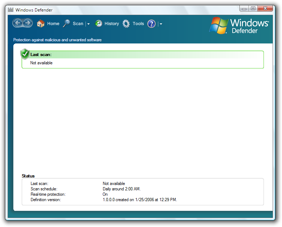Select 'Protection against malicious and unwanted software' text
Screen dimensions: 282x227
(57, 40)
